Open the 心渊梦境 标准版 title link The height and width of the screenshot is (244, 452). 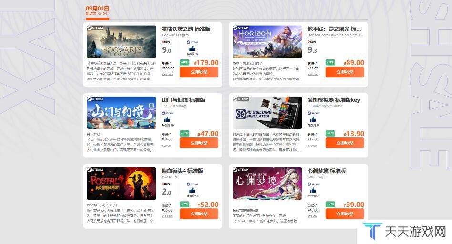(x=327, y=171)
